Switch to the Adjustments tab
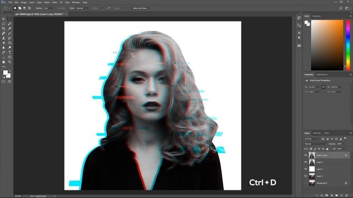The width and height of the screenshot is (353, 198). [x=322, y=75]
